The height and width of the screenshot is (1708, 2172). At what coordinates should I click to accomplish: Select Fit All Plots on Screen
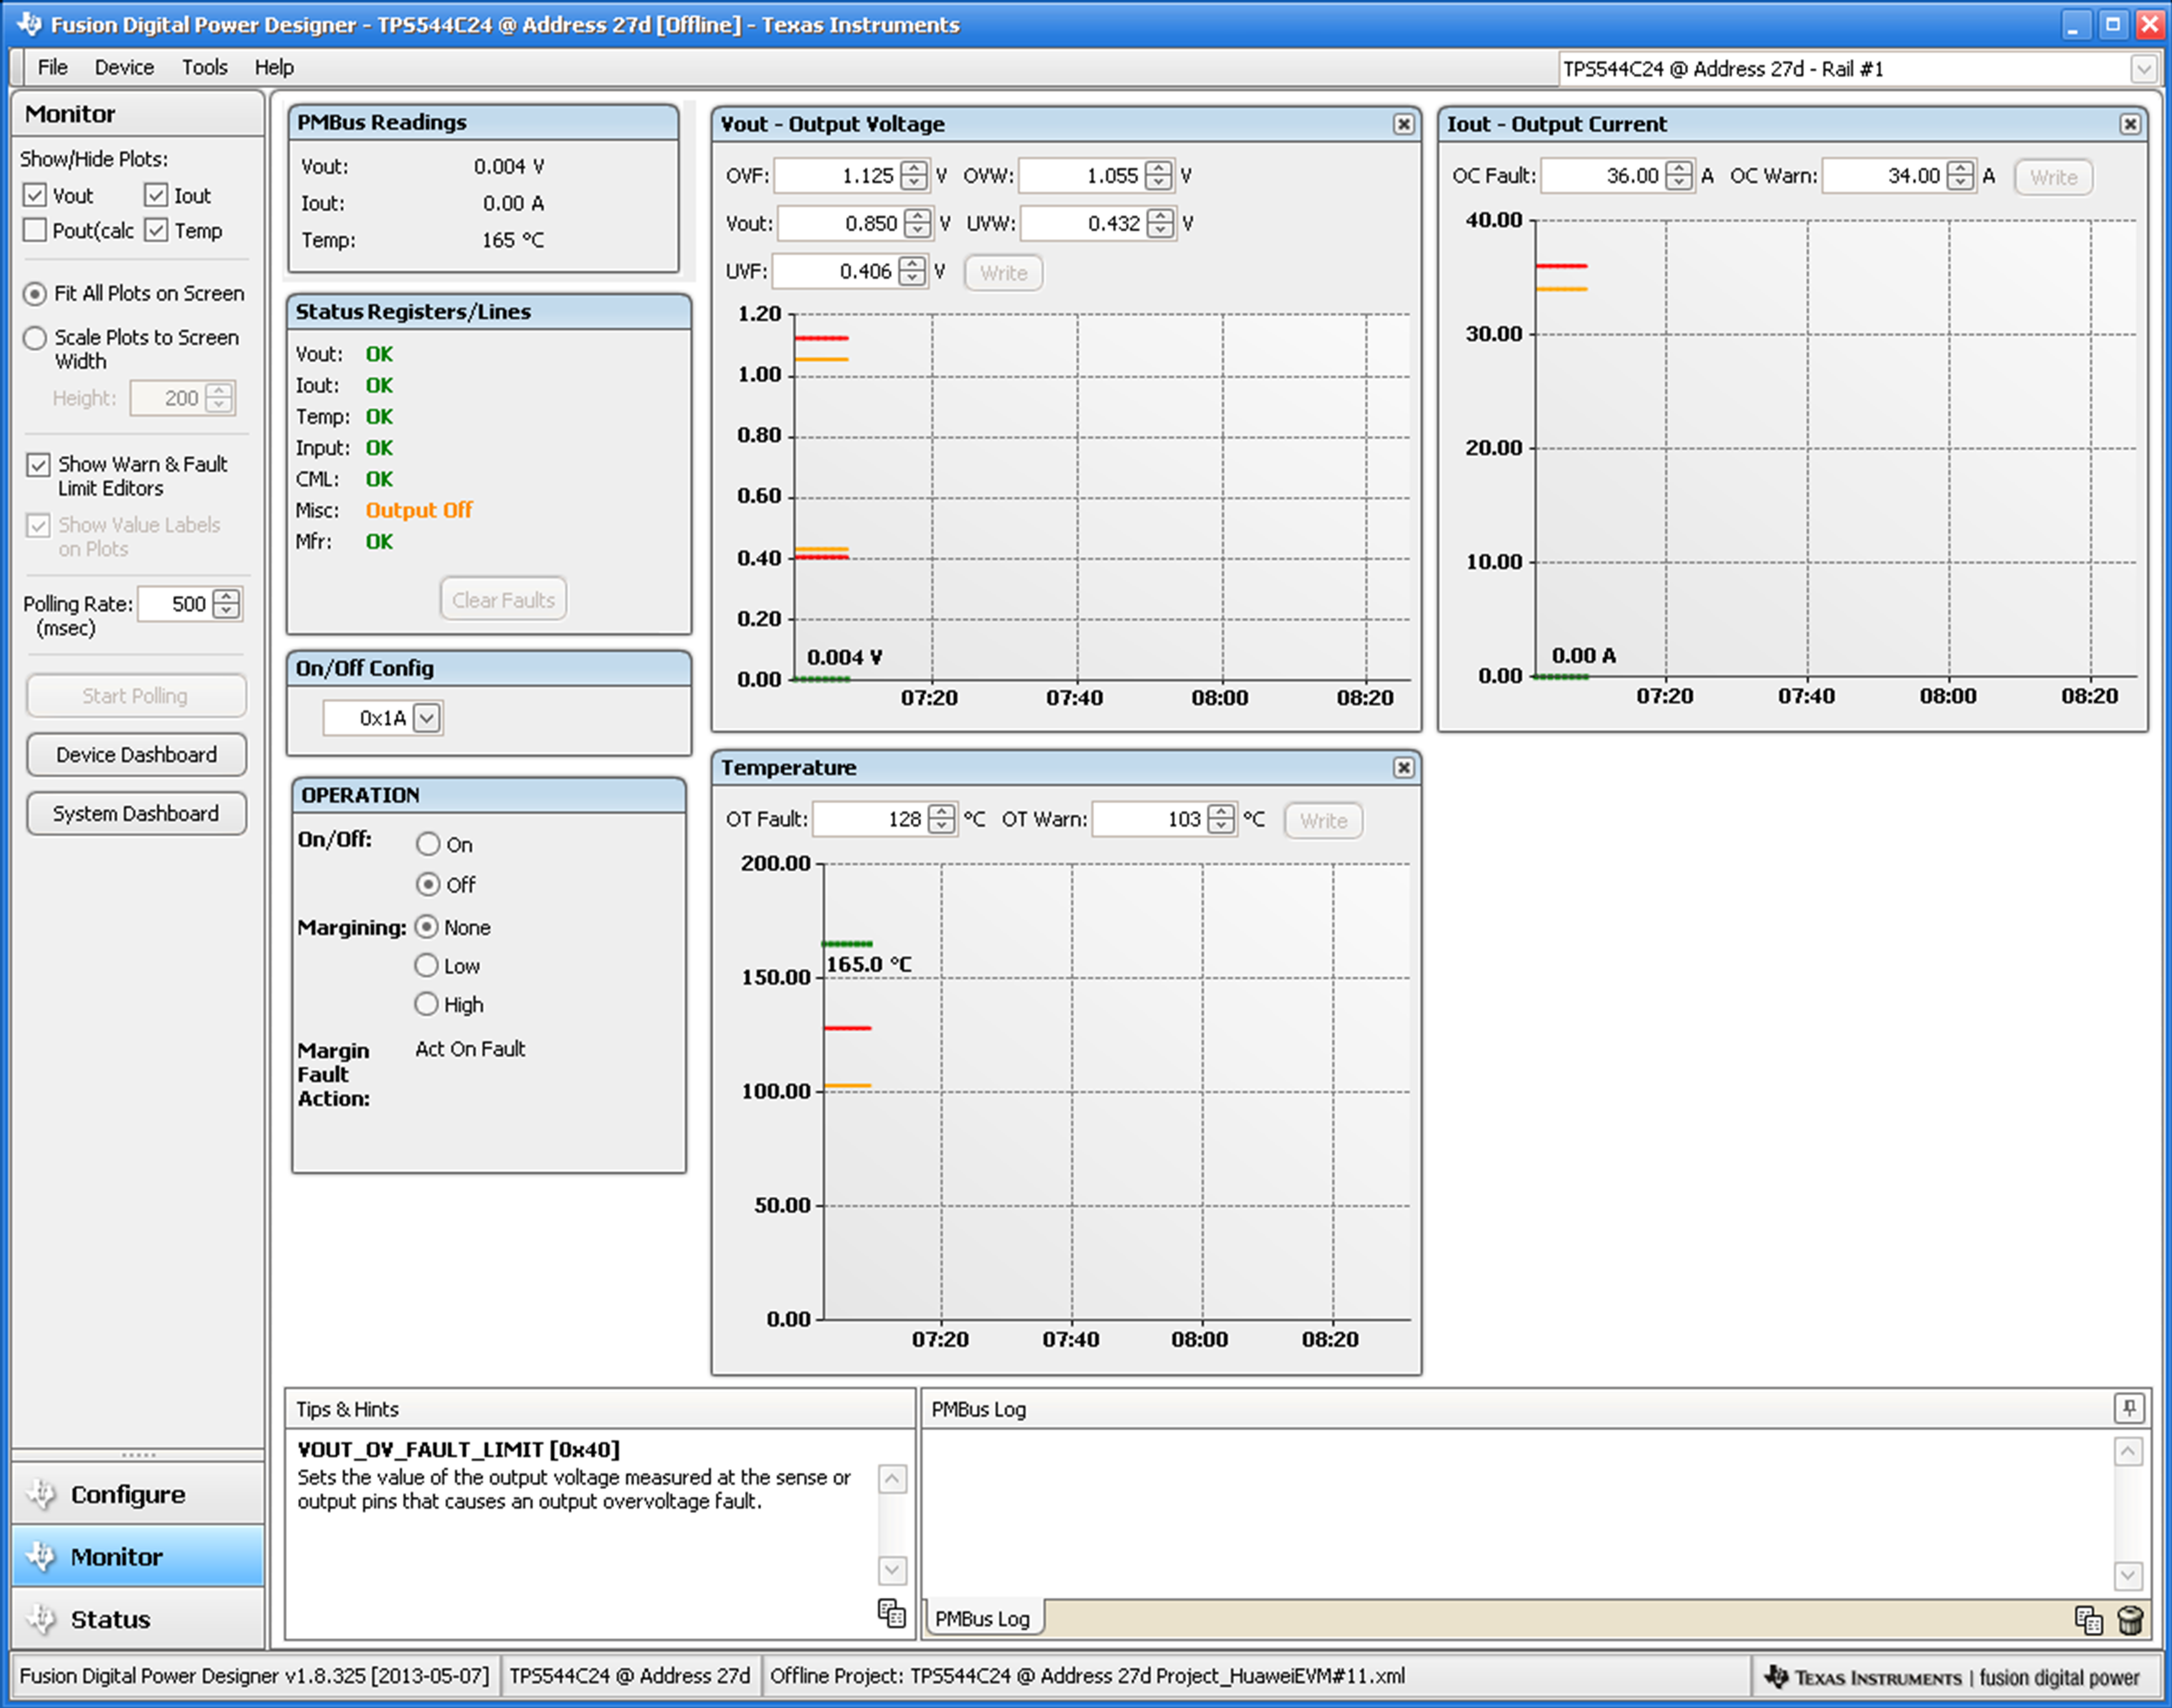click(35, 293)
